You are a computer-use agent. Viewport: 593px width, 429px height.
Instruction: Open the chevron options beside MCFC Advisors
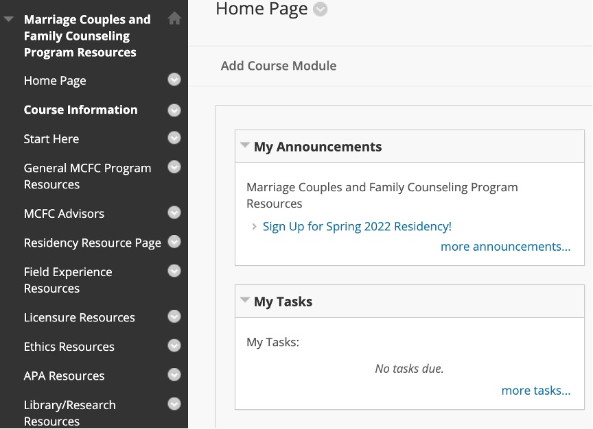(x=174, y=212)
